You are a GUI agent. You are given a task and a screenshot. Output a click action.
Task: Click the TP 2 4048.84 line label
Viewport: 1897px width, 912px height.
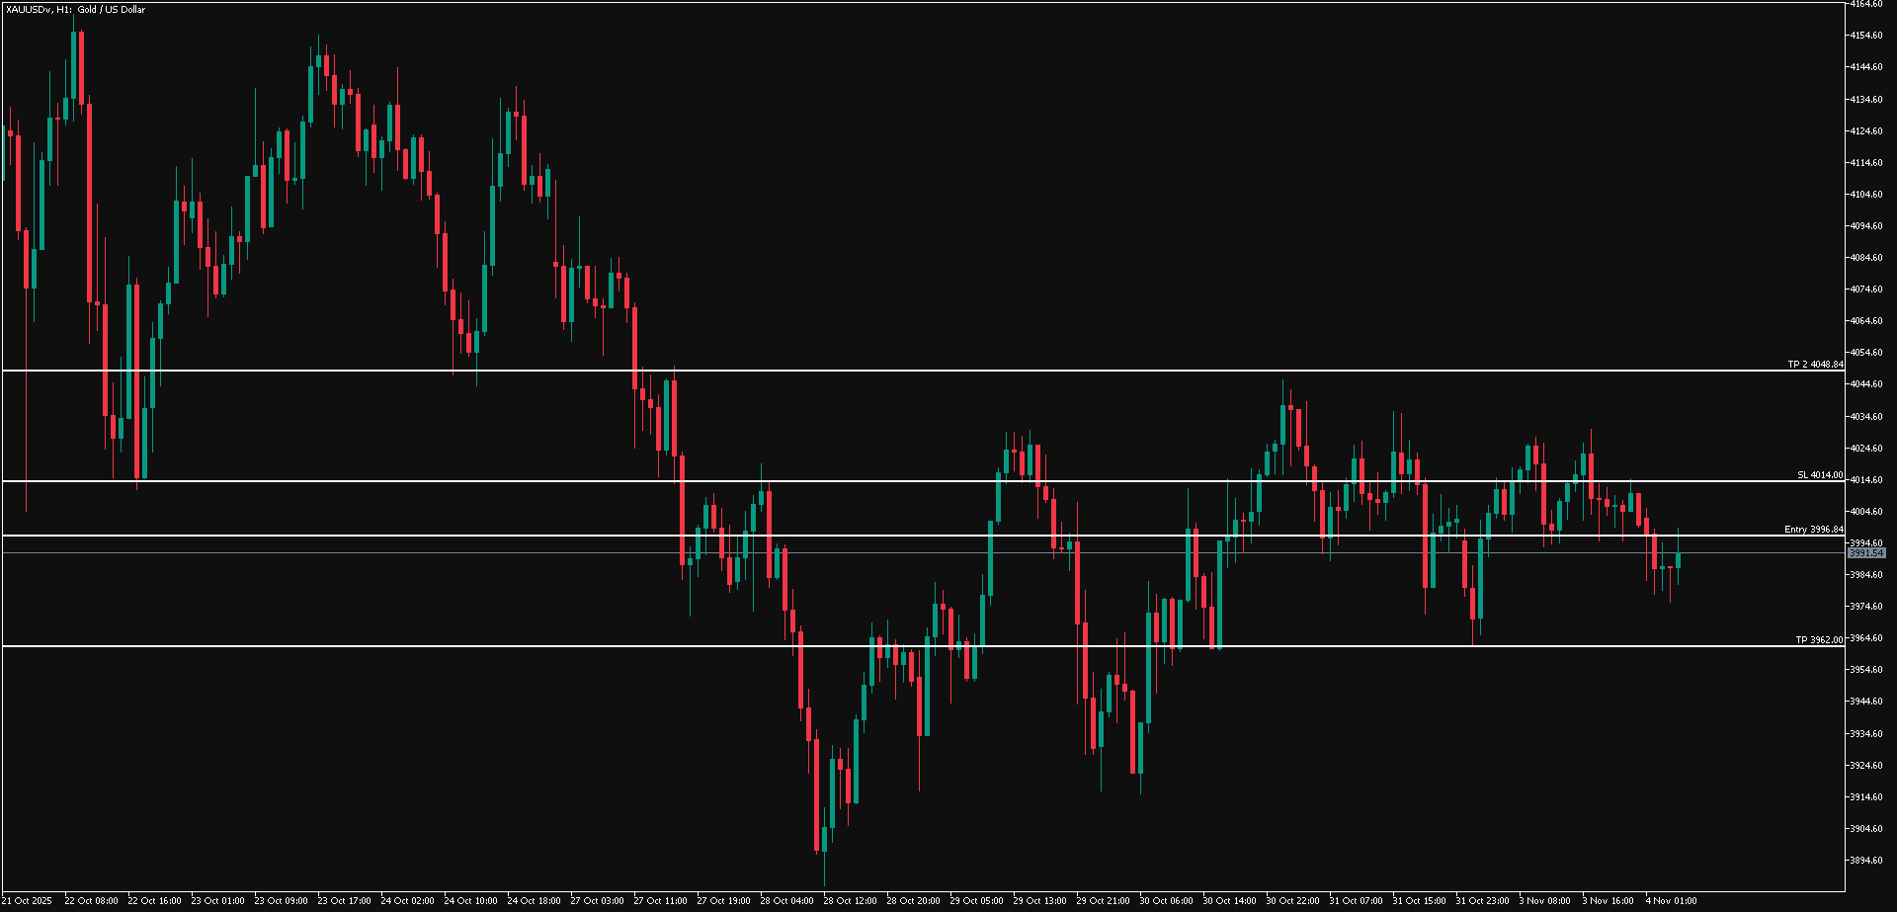pyautogui.click(x=1814, y=365)
